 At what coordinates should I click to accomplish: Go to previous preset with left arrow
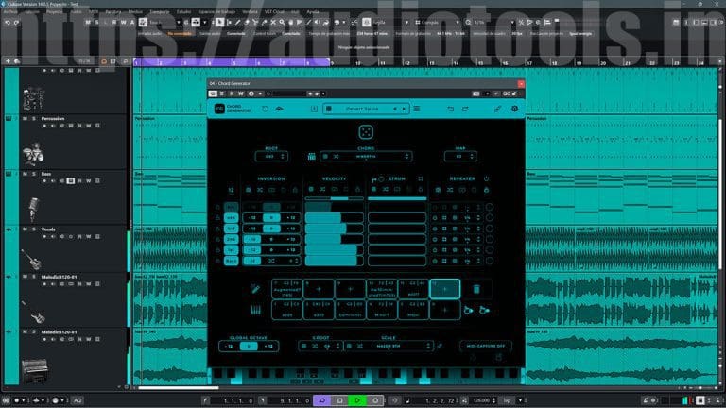click(395, 109)
